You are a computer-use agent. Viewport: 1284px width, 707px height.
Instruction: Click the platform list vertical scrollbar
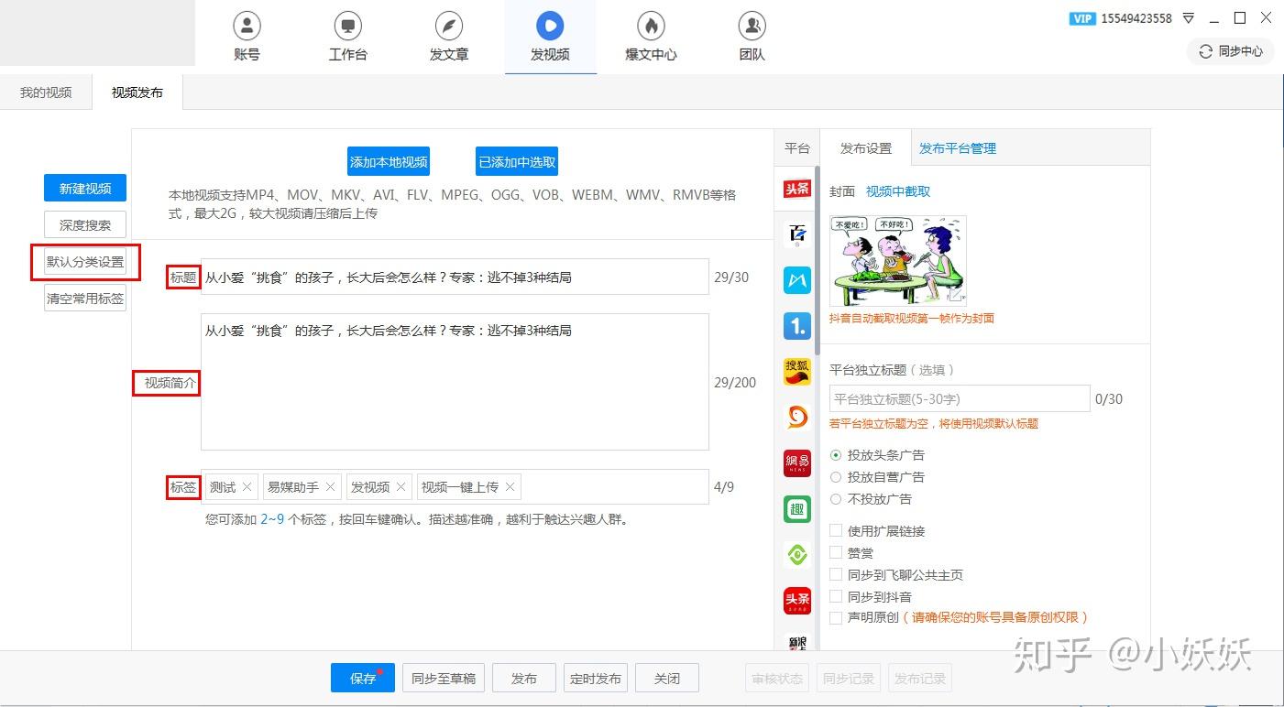pos(817,261)
